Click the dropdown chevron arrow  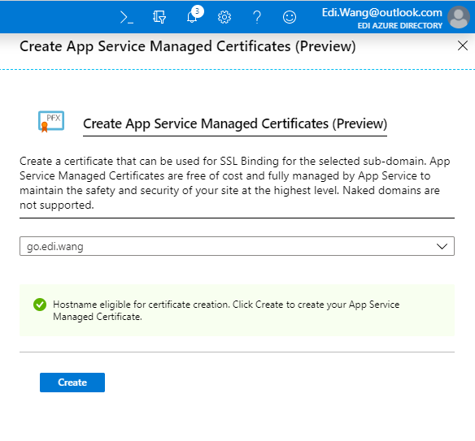pyautogui.click(x=442, y=247)
